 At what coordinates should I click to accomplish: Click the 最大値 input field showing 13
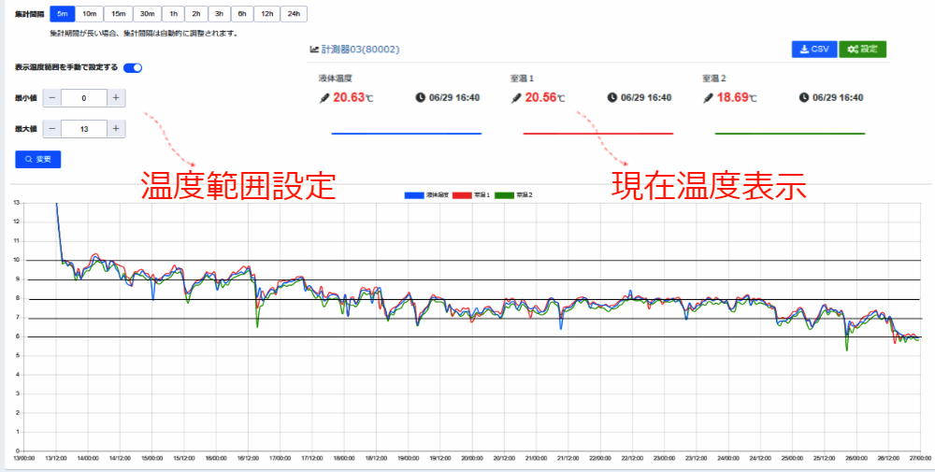tap(83, 129)
